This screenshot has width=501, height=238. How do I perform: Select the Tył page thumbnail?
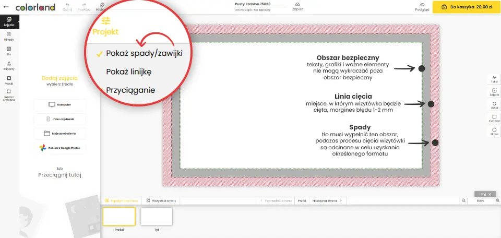tap(157, 216)
